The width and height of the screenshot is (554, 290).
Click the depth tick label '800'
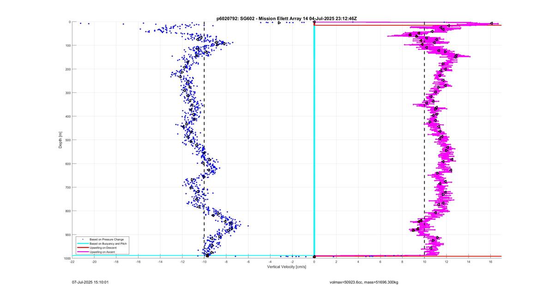coord(67,211)
